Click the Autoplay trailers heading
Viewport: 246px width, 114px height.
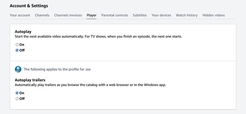pyautogui.click(x=30, y=80)
